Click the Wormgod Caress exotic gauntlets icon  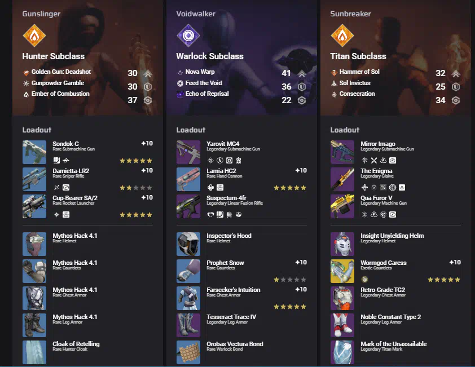pos(342,271)
